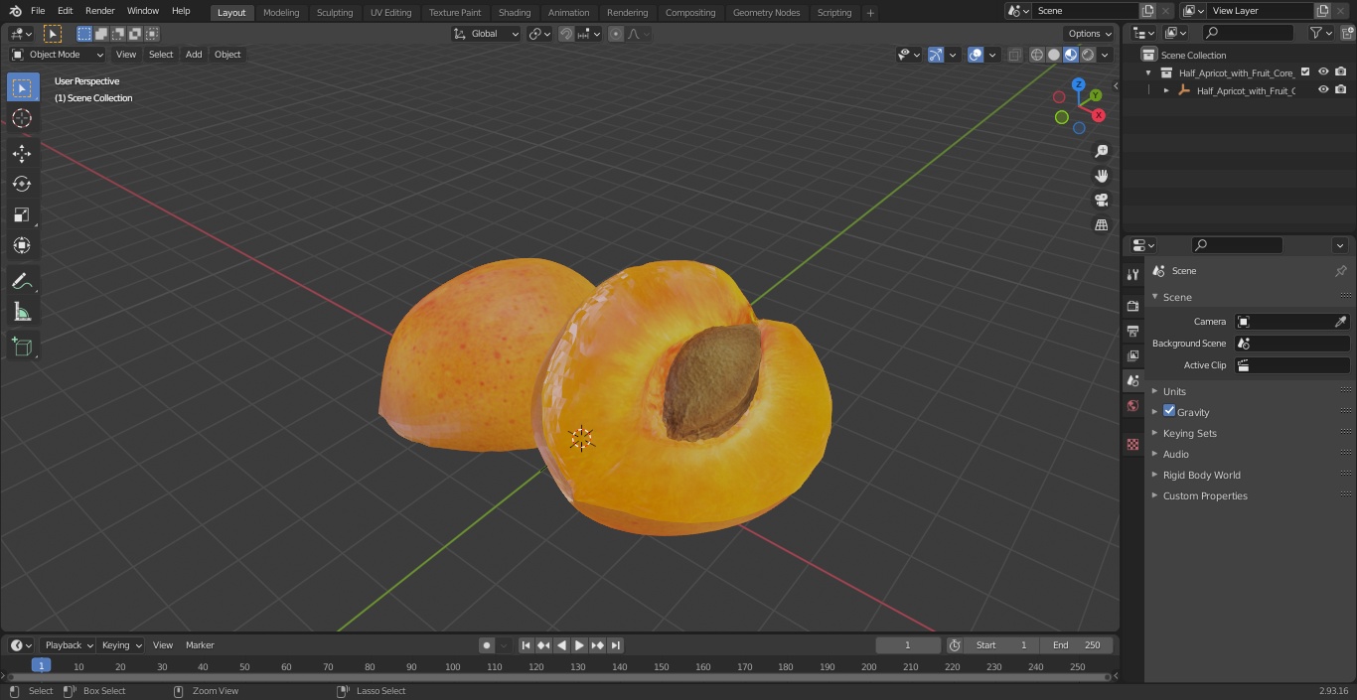
Task: Switch to the Geometry Nodes workspace tab
Action: pos(766,13)
